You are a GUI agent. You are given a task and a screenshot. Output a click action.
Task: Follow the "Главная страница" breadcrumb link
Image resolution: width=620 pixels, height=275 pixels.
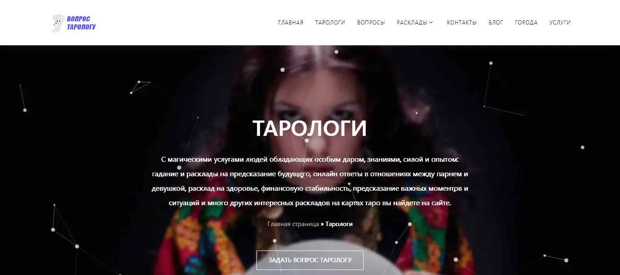tap(293, 224)
